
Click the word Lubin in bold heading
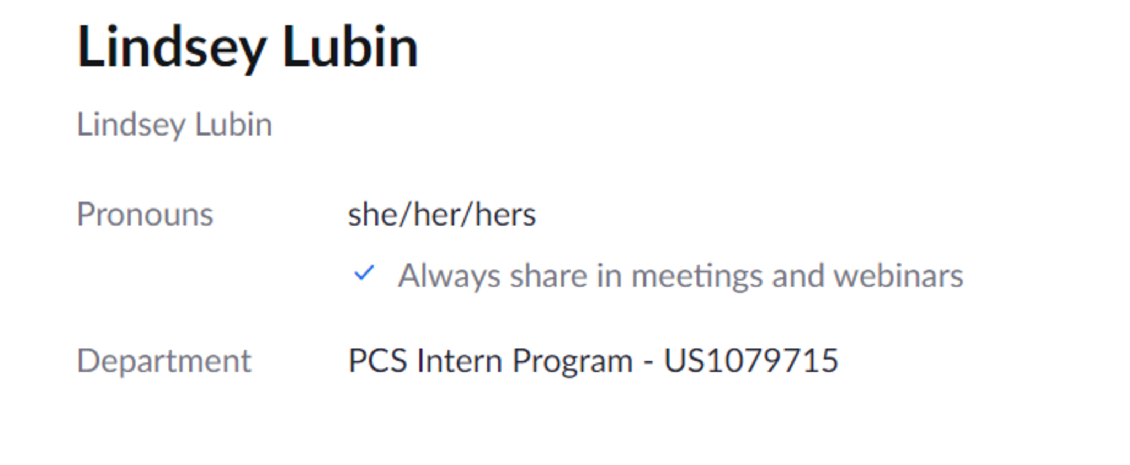point(350,48)
